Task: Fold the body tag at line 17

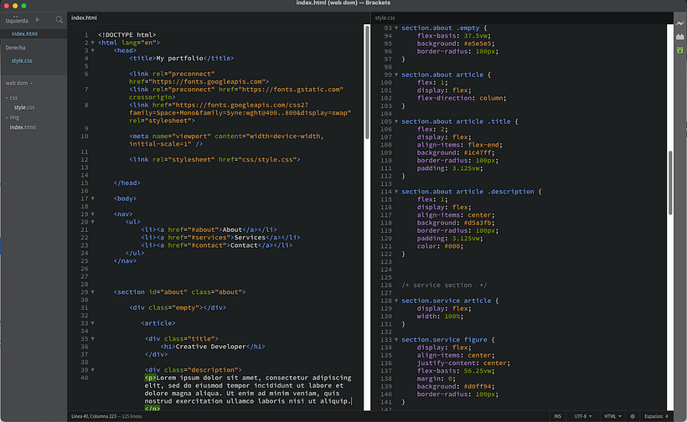Action: click(x=92, y=198)
